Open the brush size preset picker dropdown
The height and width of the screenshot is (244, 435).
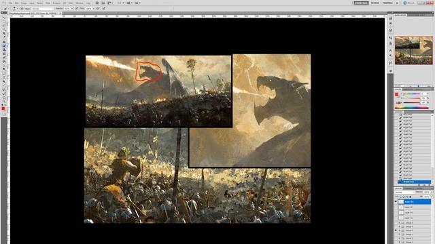pyautogui.click(x=14, y=9)
